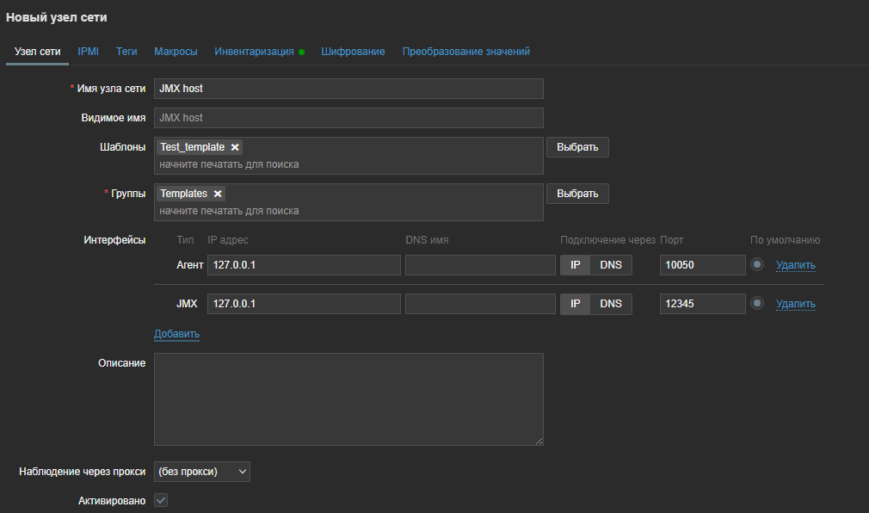This screenshot has height=513, width=869.
Task: Select DNS connection for the JMX interface
Action: (611, 304)
